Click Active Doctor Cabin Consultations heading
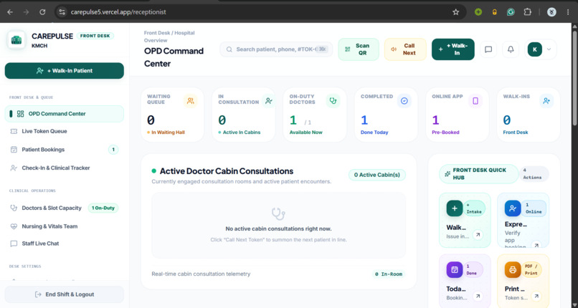This screenshot has width=578, height=308. point(227,171)
